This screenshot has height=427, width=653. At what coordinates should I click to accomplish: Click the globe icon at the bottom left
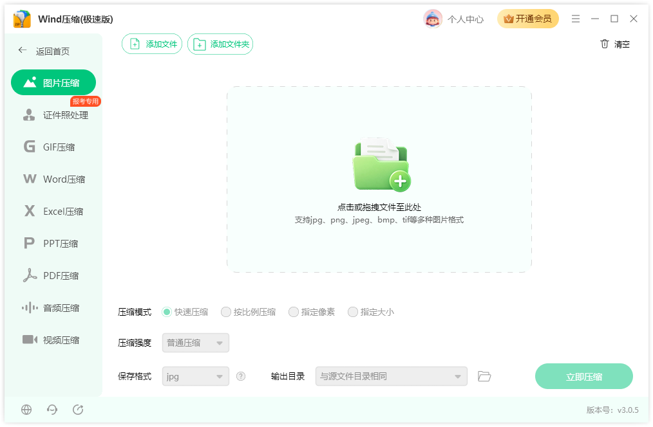click(x=26, y=410)
